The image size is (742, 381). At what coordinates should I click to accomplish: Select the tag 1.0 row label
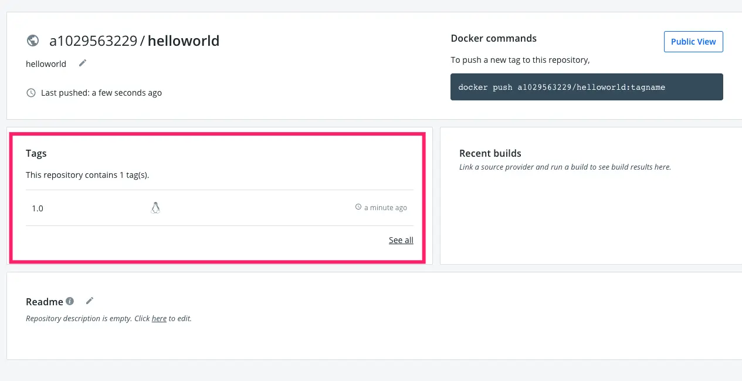[38, 208]
